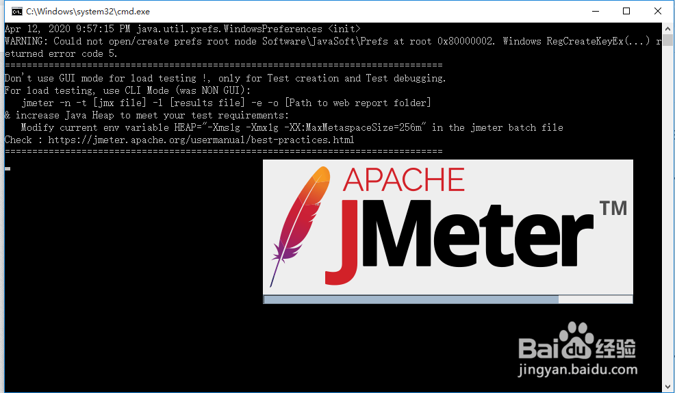This screenshot has height=393, width=675.
Task: Click the scrollbar down arrow
Action: pos(667,386)
